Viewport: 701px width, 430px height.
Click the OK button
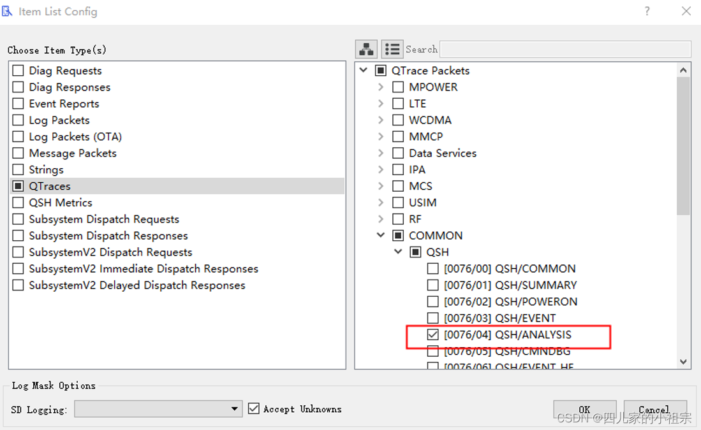click(585, 410)
